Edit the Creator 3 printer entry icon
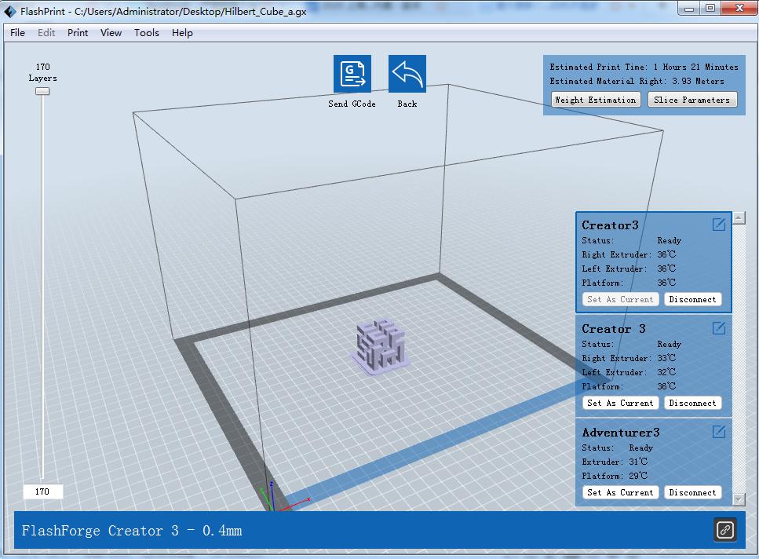The height and width of the screenshot is (559, 759). 719,328
